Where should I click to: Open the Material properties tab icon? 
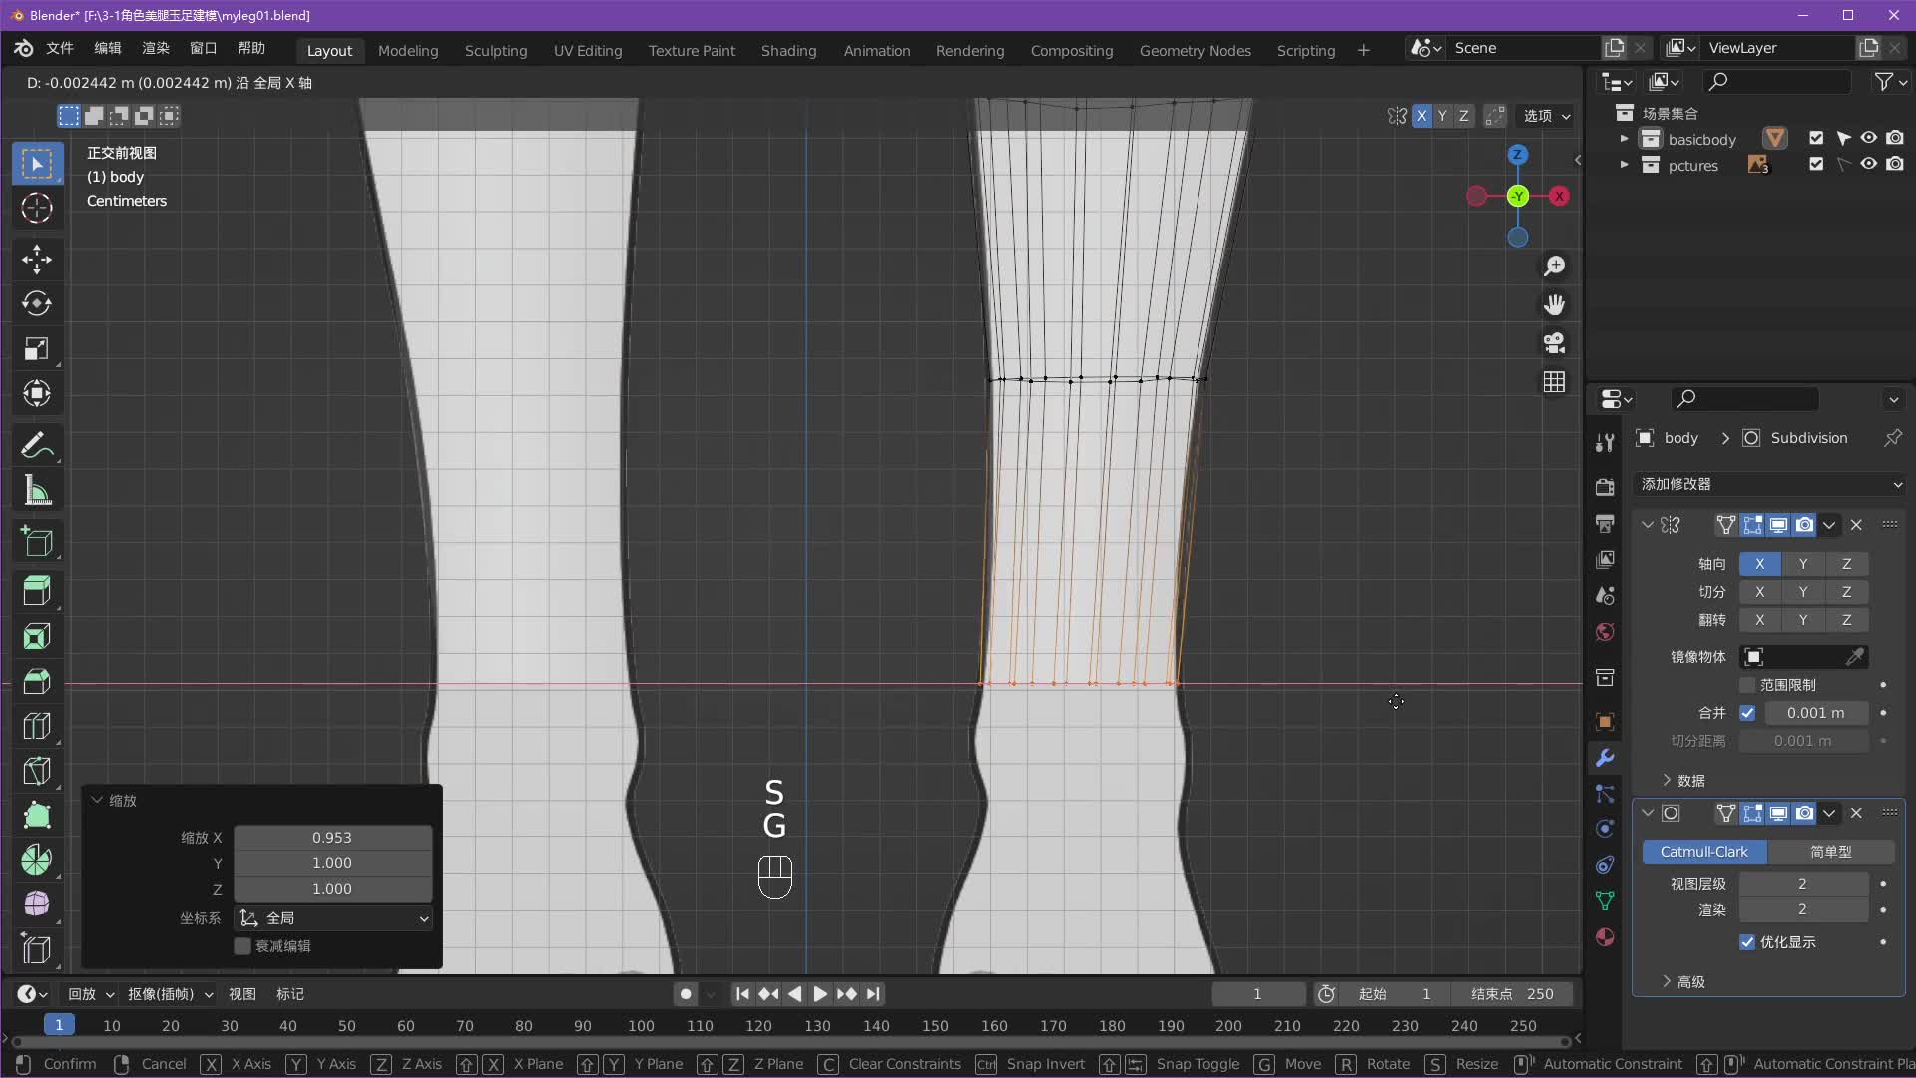point(1605,937)
